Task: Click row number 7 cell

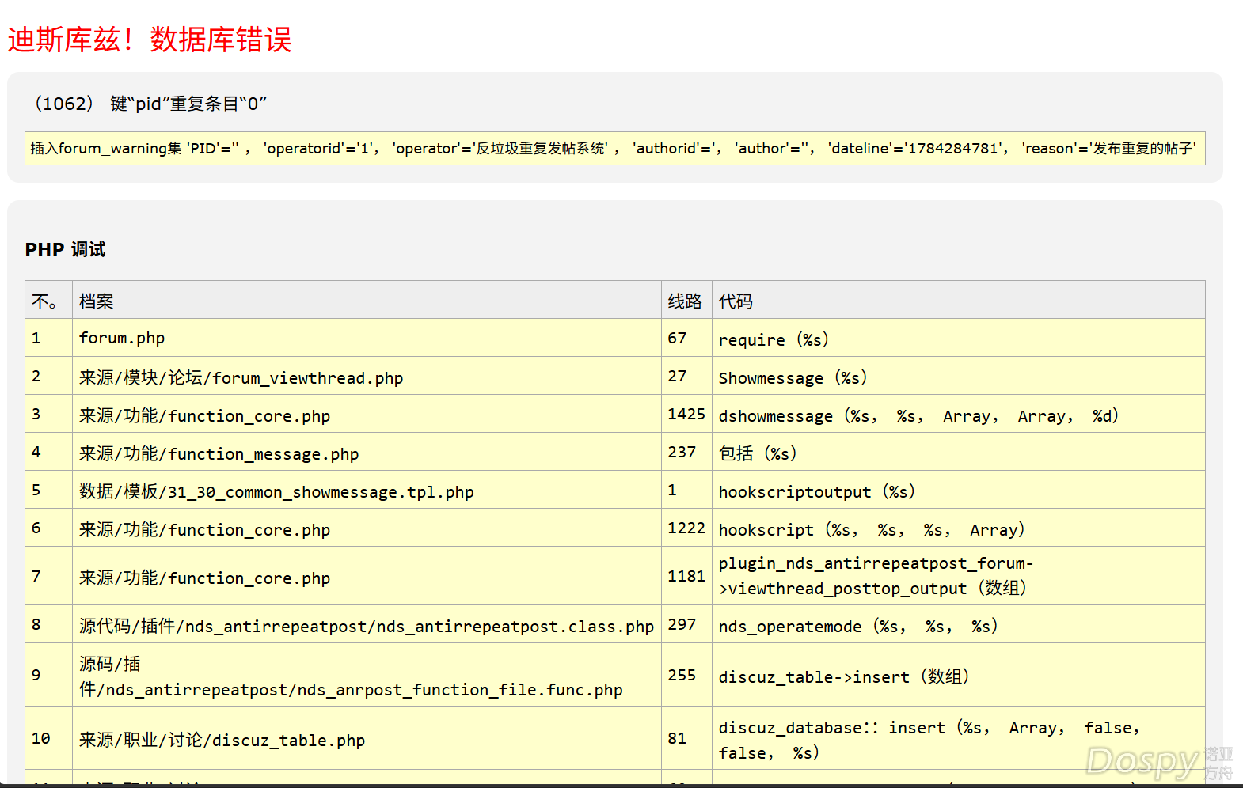Action: 49,576
